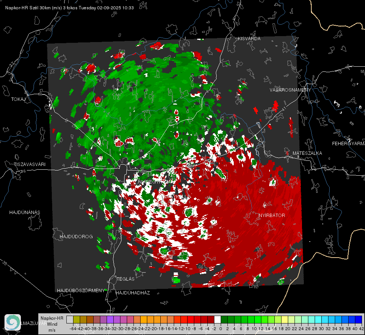Click the VÁSÁROSNAMÉNY city label
This screenshot has width=365, height=335.
290,90
